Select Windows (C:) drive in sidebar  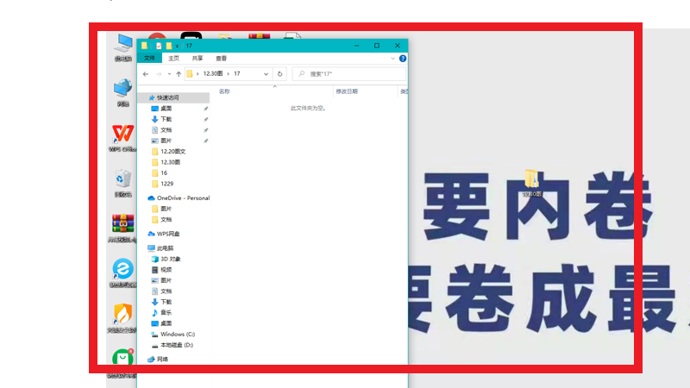178,334
